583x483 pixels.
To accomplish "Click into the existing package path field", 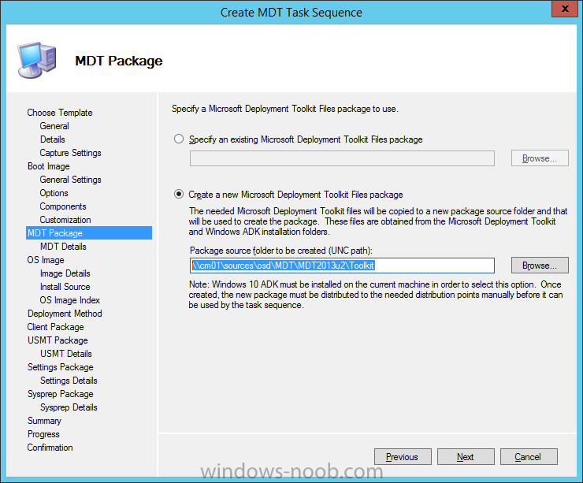I will pyautogui.click(x=342, y=158).
